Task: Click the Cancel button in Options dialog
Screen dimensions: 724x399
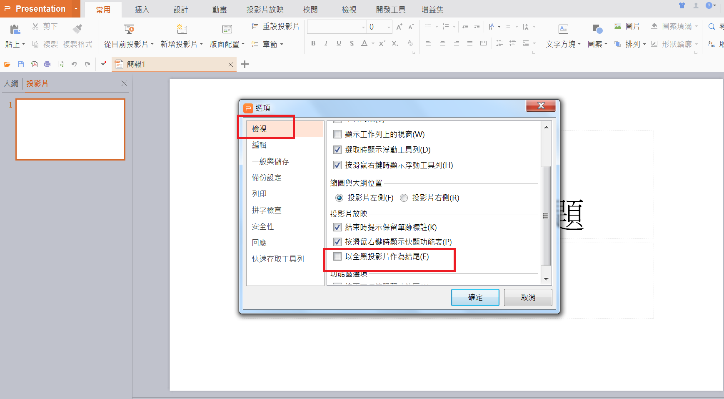Action: coord(528,297)
